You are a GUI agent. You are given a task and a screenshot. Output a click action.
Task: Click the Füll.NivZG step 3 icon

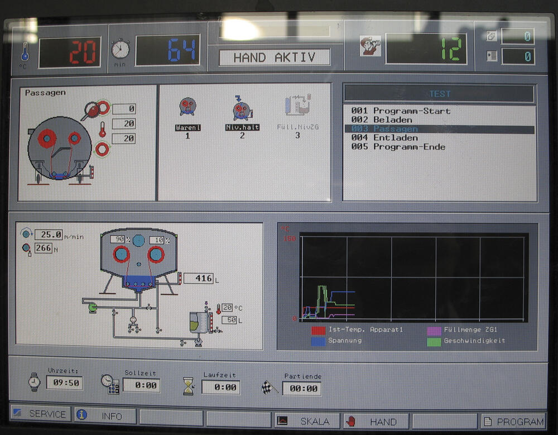[296, 106]
